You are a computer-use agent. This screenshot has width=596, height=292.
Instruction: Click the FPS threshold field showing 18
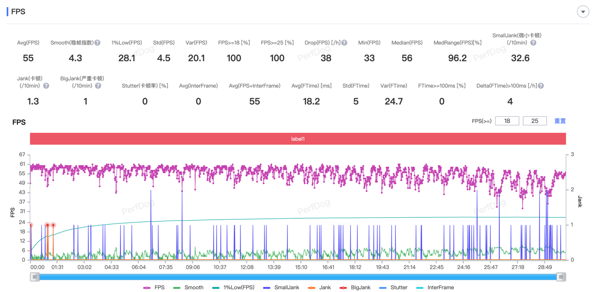click(507, 121)
